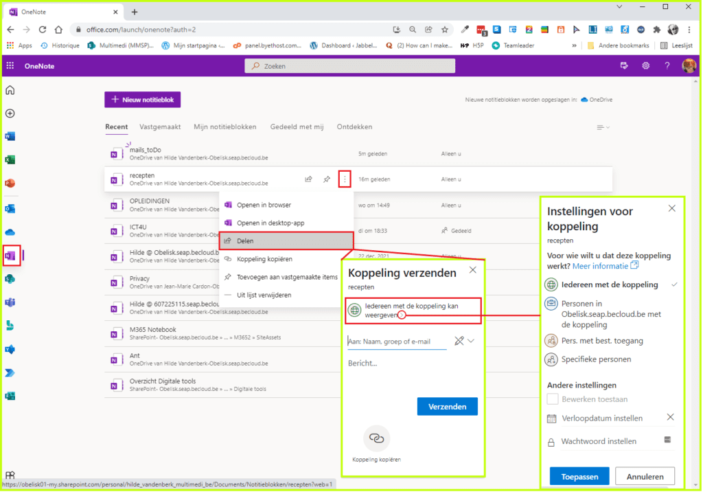
Task: Open the Meer informatie link
Action: [x=606, y=266]
